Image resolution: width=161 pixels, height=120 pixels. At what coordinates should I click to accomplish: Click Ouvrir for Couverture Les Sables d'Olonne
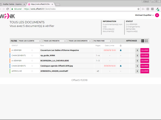[x=145, y=50]
